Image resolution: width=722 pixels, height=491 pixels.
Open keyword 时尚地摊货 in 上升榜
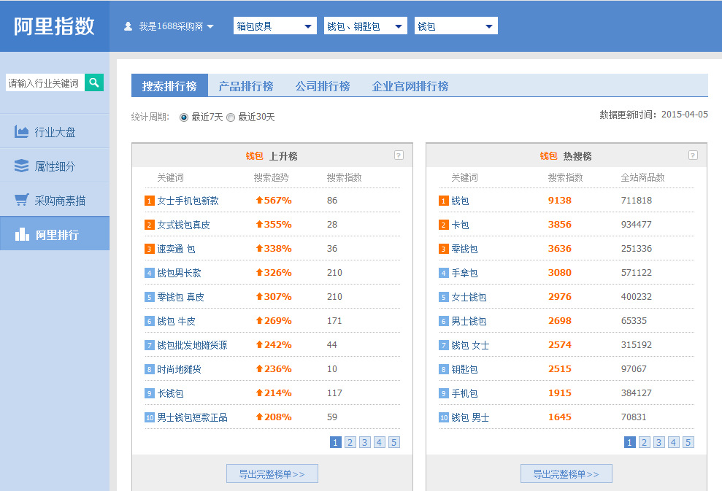[x=179, y=369]
